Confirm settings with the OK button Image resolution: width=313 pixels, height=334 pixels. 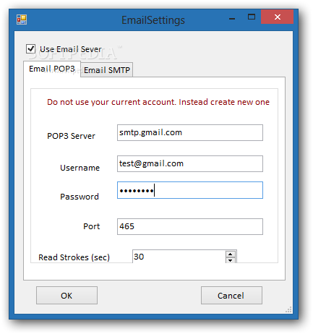67,296
